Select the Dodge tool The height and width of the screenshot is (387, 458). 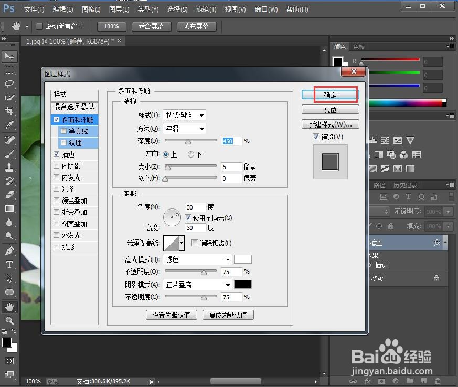[9, 236]
